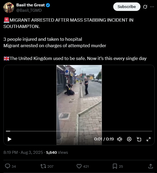Click the Subscribe button
The width and height of the screenshot is (157, 173).
pos(127,7)
